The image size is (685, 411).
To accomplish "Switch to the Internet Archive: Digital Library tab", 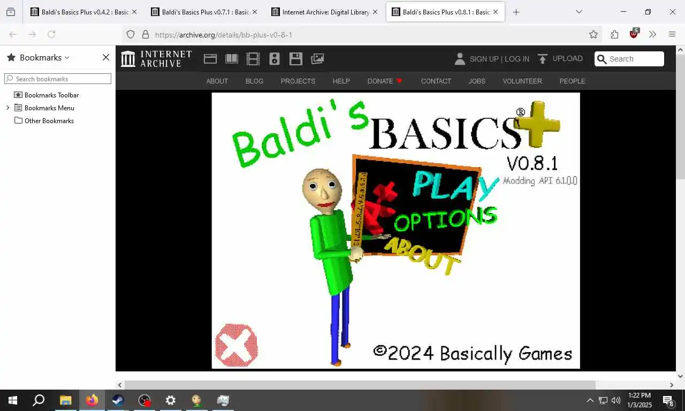I will coord(325,12).
